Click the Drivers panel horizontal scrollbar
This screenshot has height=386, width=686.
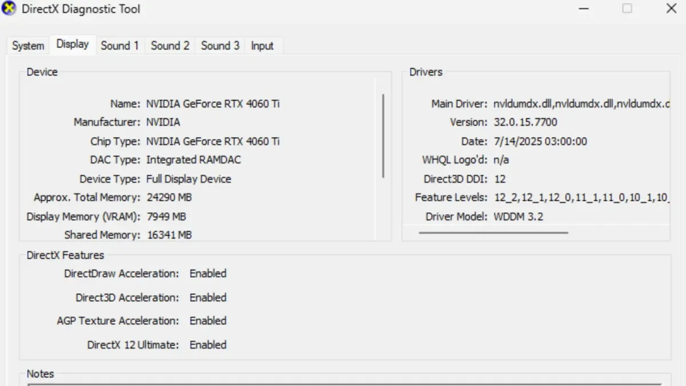coord(493,233)
